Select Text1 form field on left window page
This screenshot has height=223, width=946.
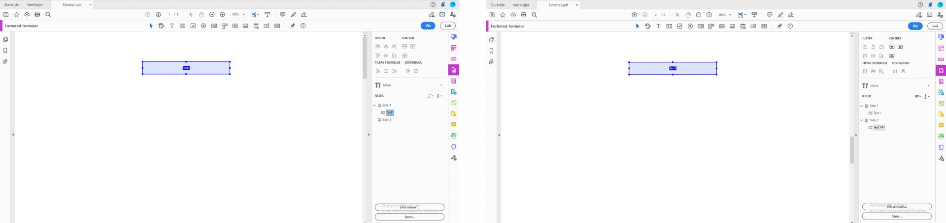pyautogui.click(x=186, y=68)
